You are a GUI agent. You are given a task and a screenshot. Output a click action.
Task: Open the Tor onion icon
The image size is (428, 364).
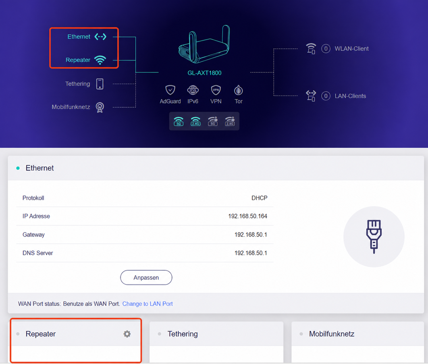(238, 90)
